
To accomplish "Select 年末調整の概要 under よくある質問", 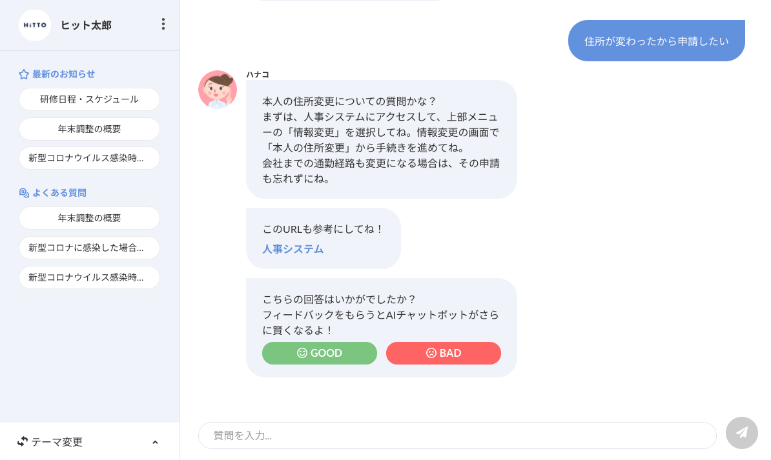I will pos(89,218).
